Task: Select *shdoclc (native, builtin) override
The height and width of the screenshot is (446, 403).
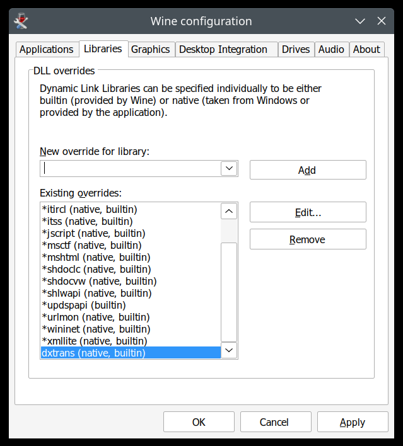Action: click(131, 269)
